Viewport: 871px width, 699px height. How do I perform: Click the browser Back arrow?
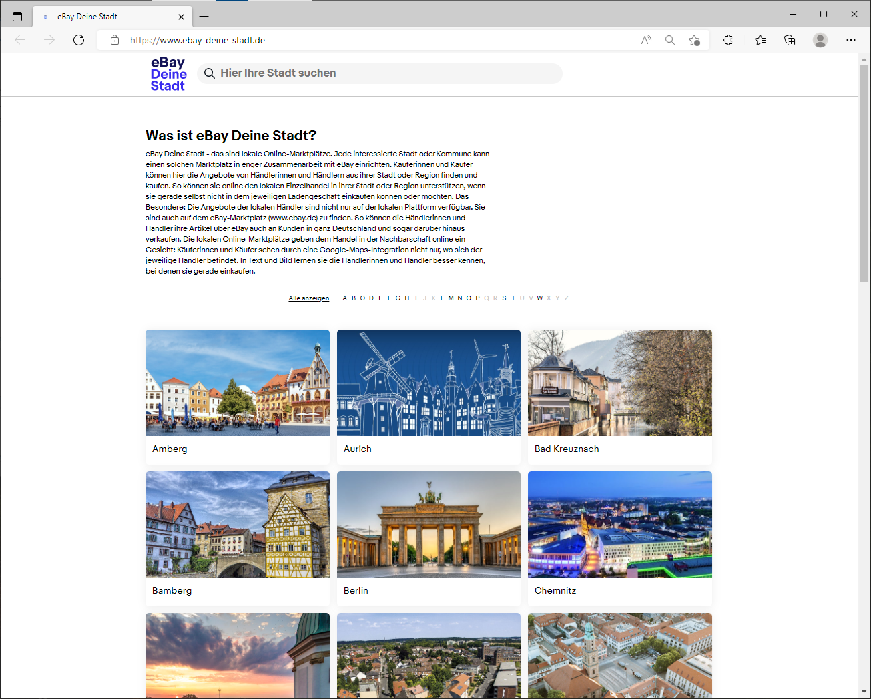pos(20,40)
